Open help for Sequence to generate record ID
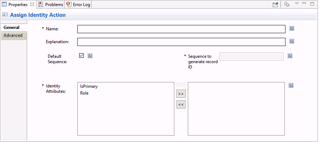This screenshot has height=142, width=319. [290, 56]
